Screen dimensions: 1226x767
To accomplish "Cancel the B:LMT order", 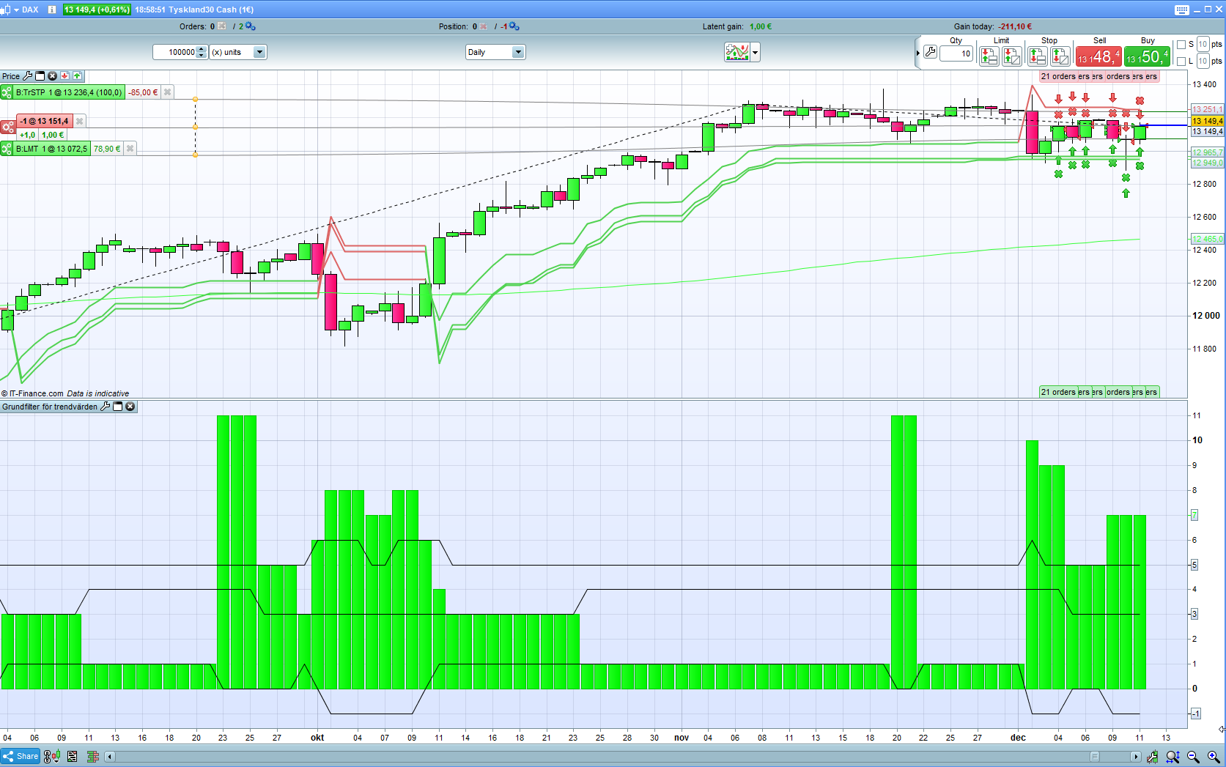I will coord(130,149).
